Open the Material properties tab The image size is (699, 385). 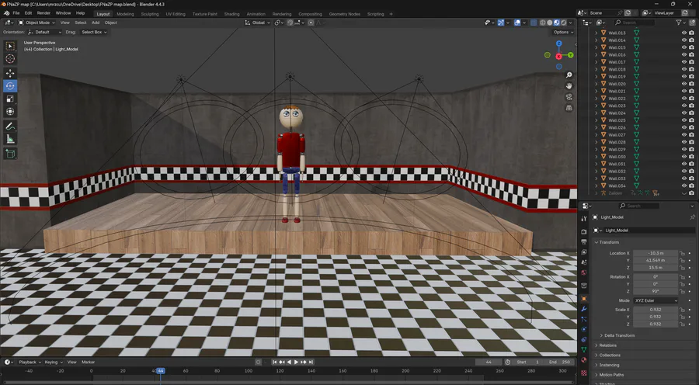584,360
